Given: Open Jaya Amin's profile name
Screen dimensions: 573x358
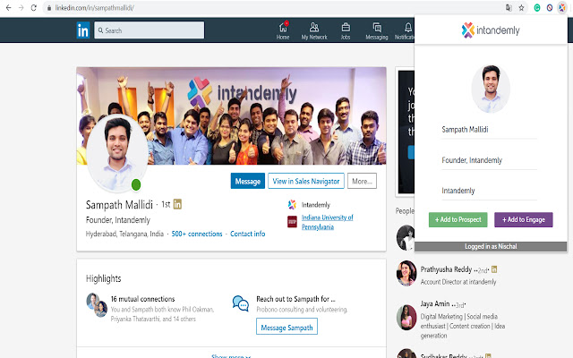Looking at the screenshot, I should (435, 304).
